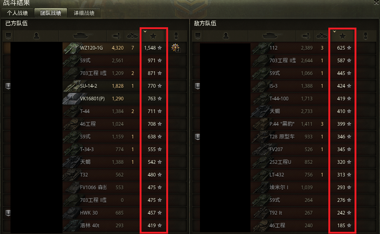Sort own team by tank icon column
Screen dimensions: 380x234
click(83, 36)
